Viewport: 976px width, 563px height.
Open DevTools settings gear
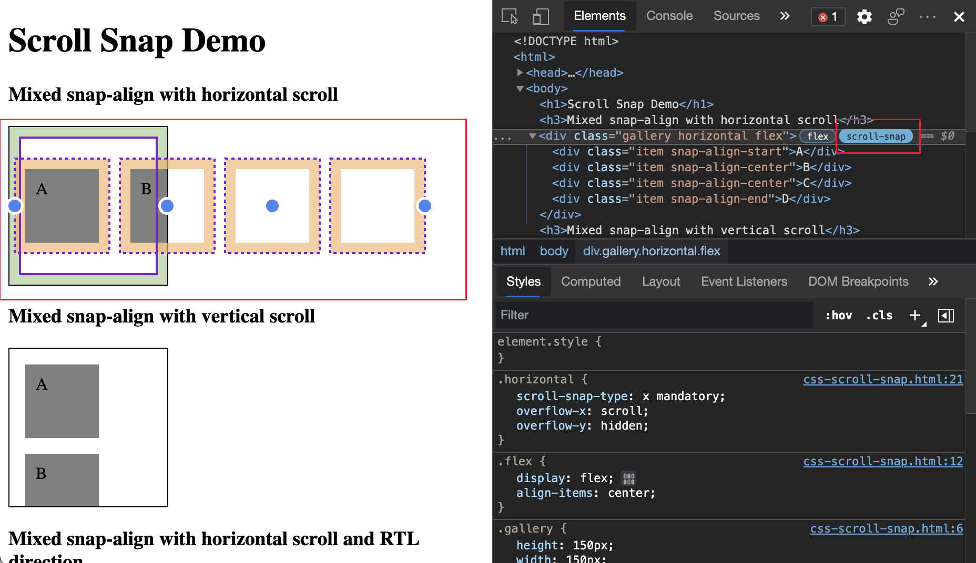pos(865,17)
